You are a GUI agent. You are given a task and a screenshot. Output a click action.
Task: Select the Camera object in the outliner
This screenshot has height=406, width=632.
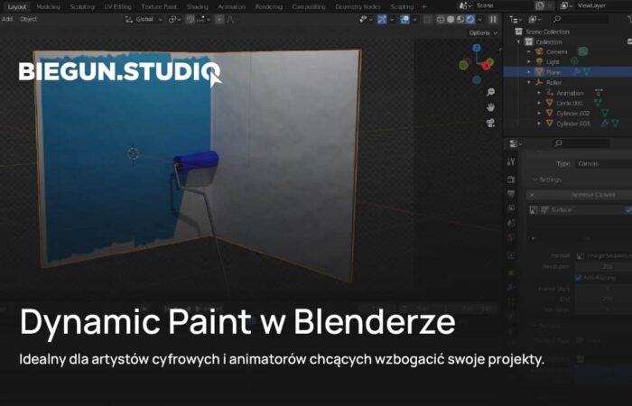pos(557,52)
